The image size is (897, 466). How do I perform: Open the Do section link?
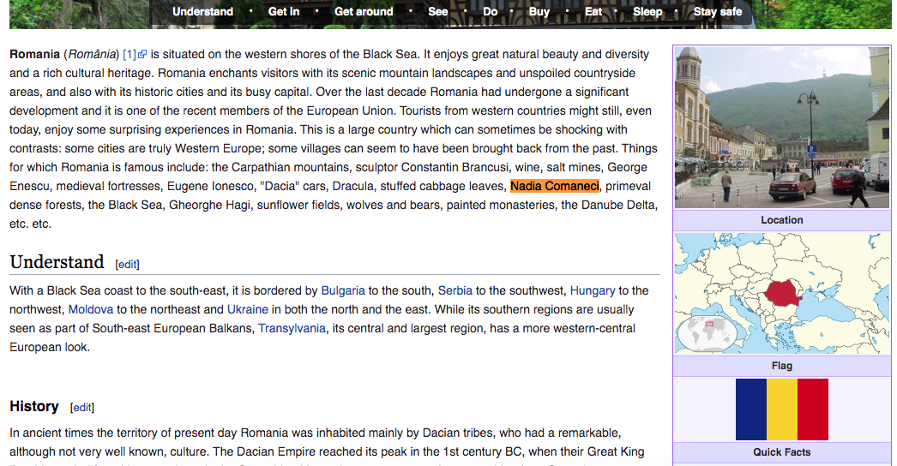coord(490,12)
